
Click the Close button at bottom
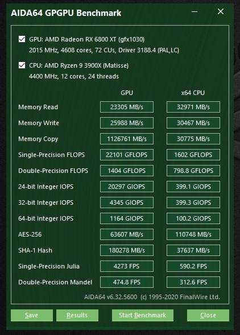pos(208,315)
